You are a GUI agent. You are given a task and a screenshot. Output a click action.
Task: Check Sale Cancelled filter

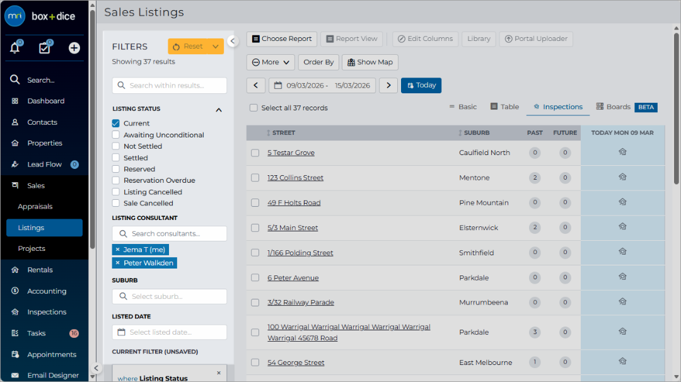[x=115, y=203]
